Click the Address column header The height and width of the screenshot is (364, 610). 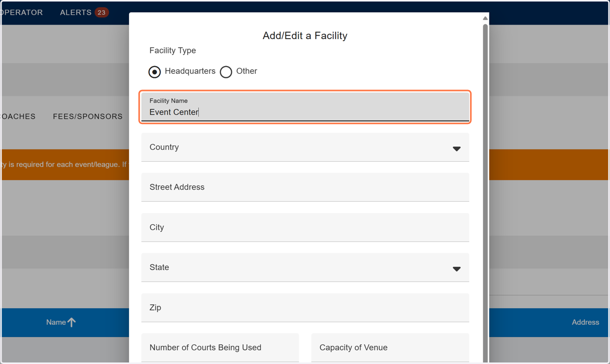coord(586,322)
